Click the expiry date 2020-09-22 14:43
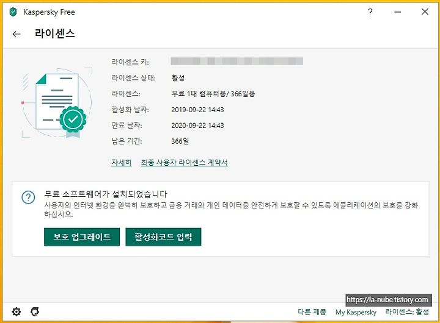 tap(197, 126)
